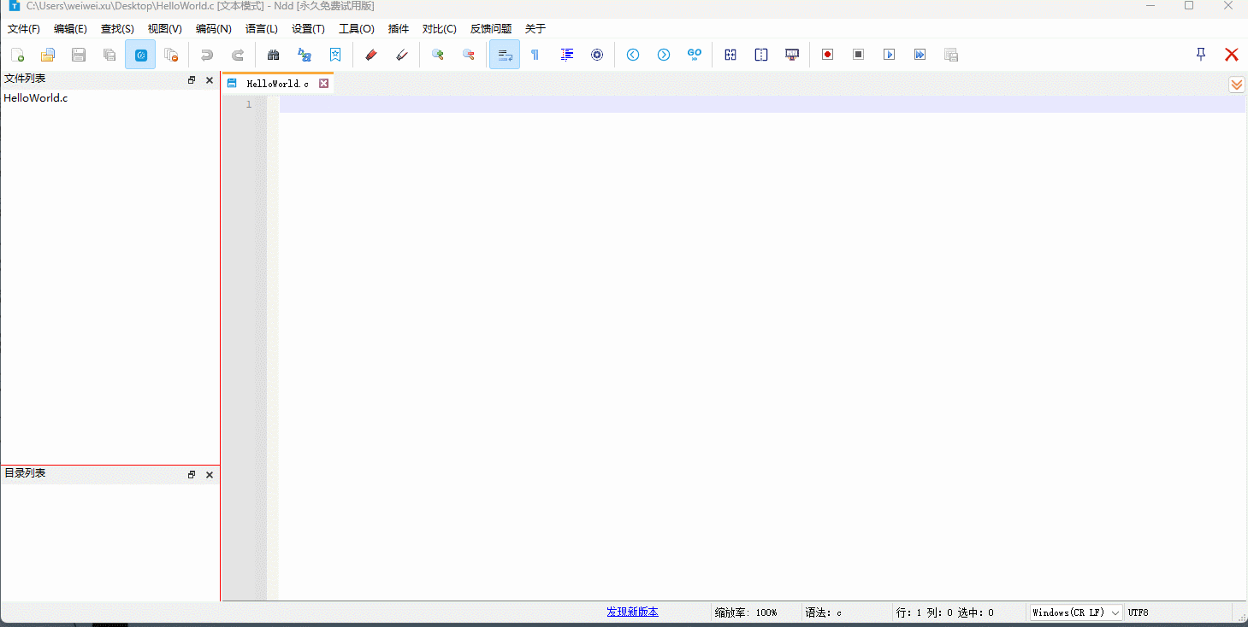This screenshot has width=1248, height=627.
Task: Open the 语言(L) language menu
Action: [x=262, y=29]
